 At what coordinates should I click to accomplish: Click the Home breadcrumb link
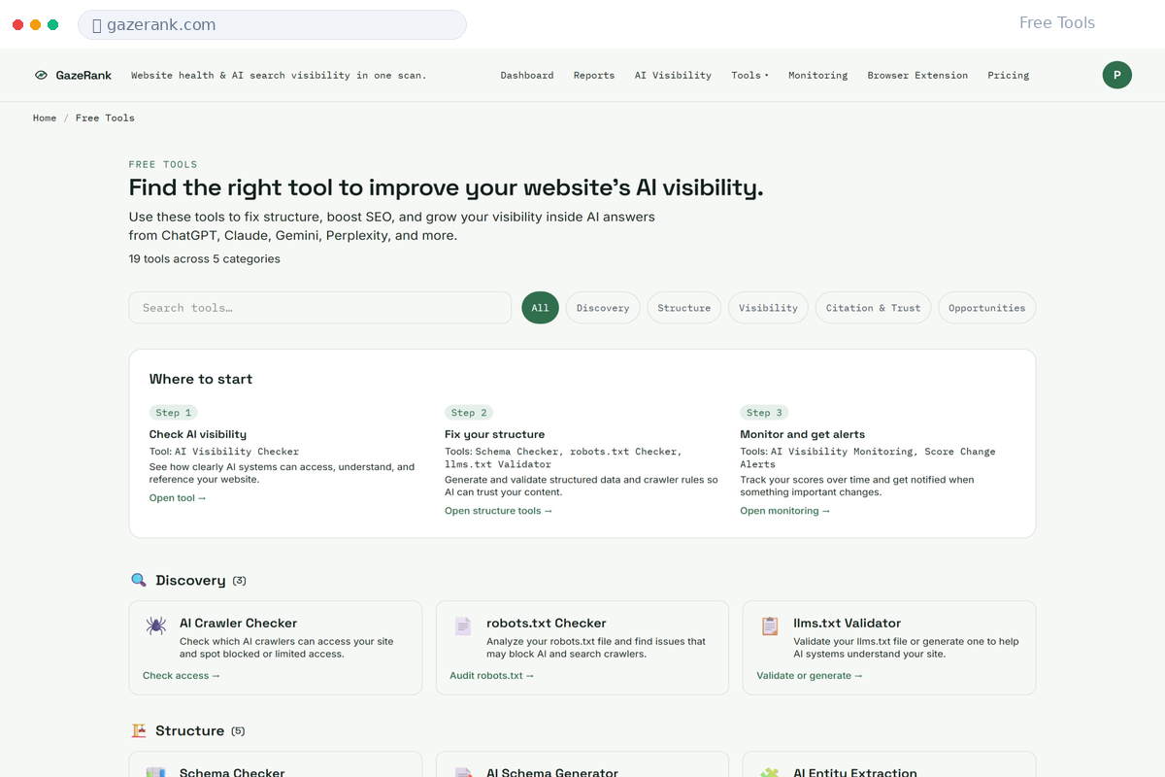(45, 118)
